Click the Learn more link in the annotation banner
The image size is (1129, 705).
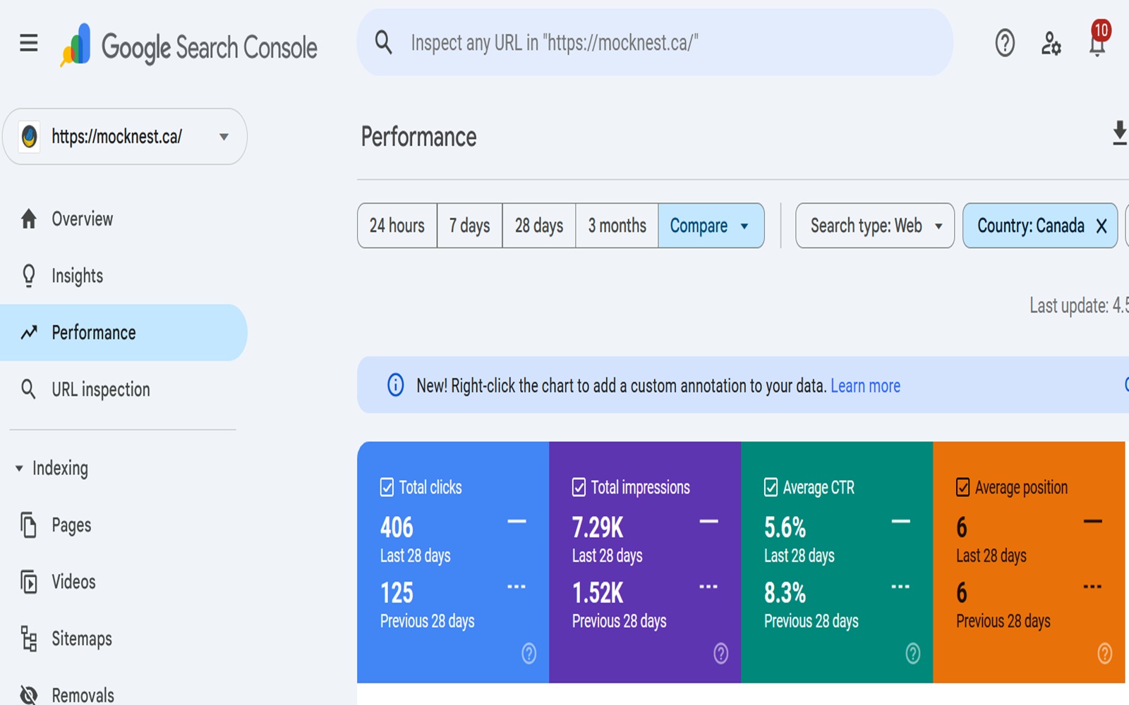(866, 386)
